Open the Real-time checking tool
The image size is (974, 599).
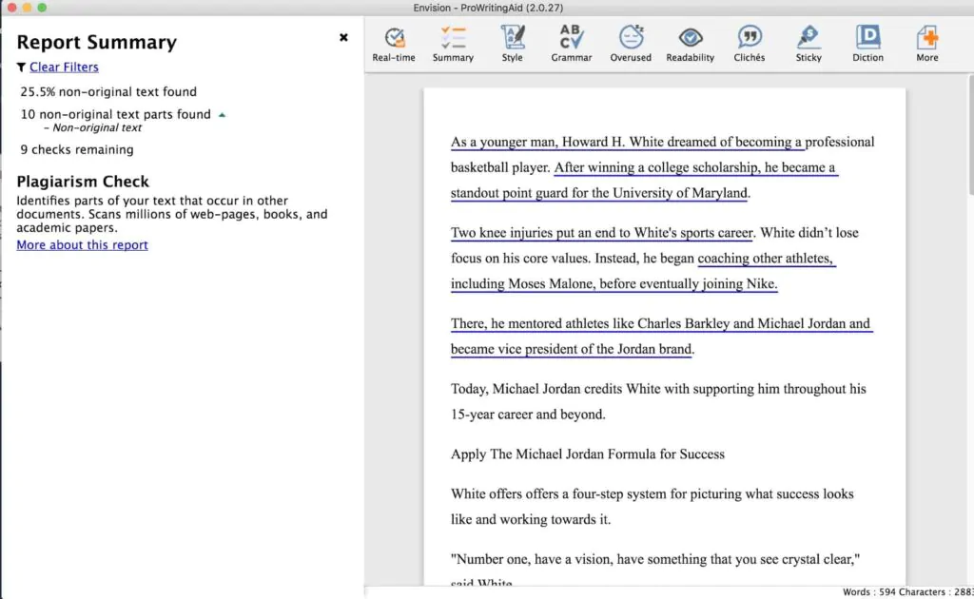(393, 44)
